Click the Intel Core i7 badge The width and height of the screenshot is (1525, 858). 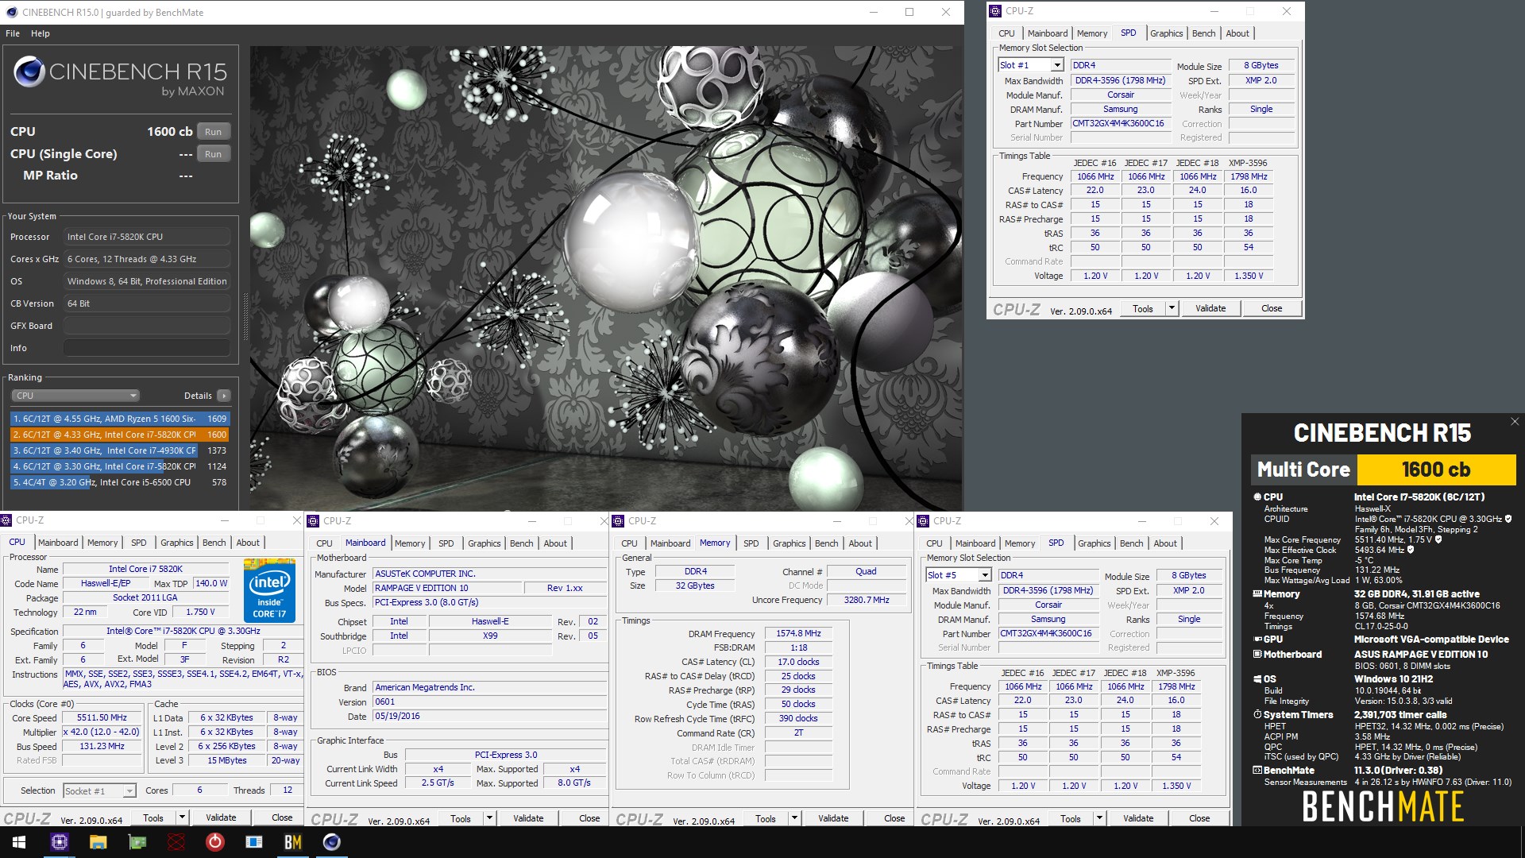[x=269, y=589]
